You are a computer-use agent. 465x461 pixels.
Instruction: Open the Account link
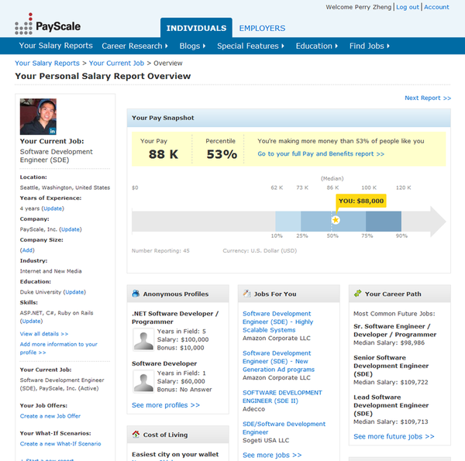click(436, 7)
